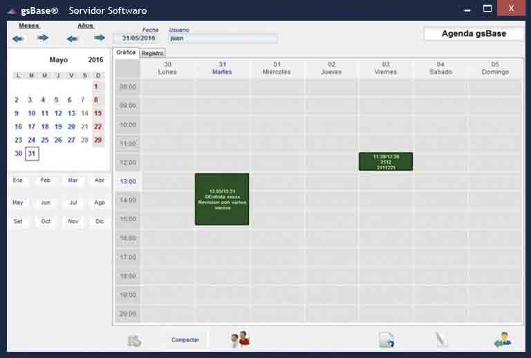Select month Ene in month grid
531x358 pixels.
pyautogui.click(x=17, y=180)
